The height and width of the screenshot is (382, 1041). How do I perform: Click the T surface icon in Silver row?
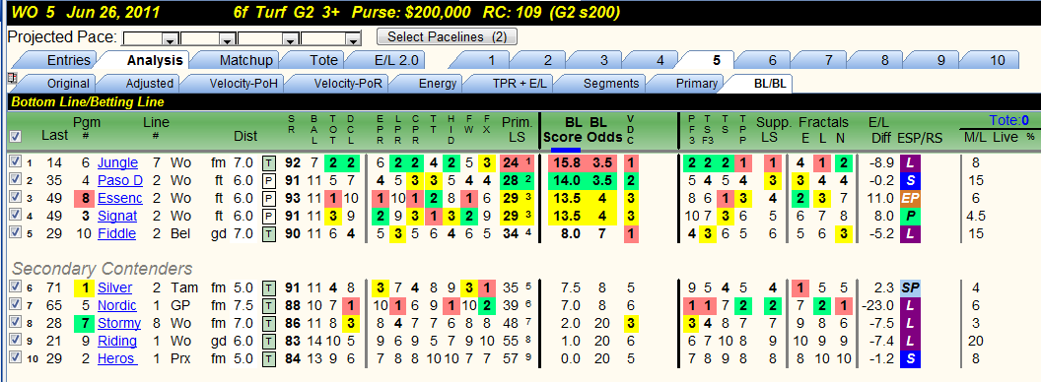(x=269, y=287)
